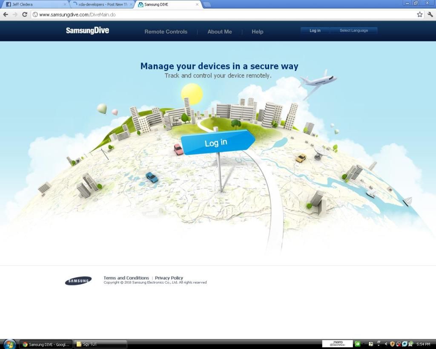Click the "Track and control your device remotely." text

point(218,76)
